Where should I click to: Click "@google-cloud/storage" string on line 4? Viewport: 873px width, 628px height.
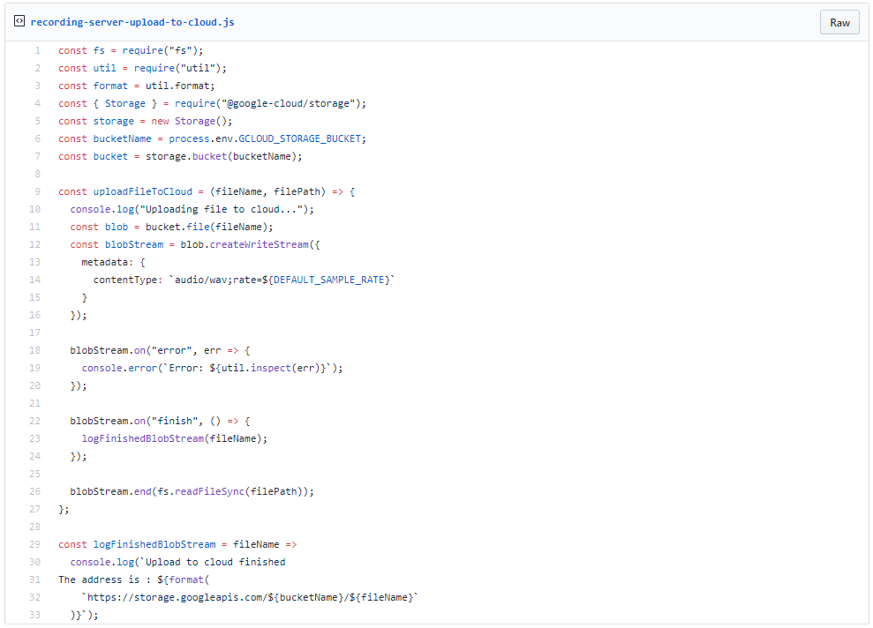click(x=288, y=103)
